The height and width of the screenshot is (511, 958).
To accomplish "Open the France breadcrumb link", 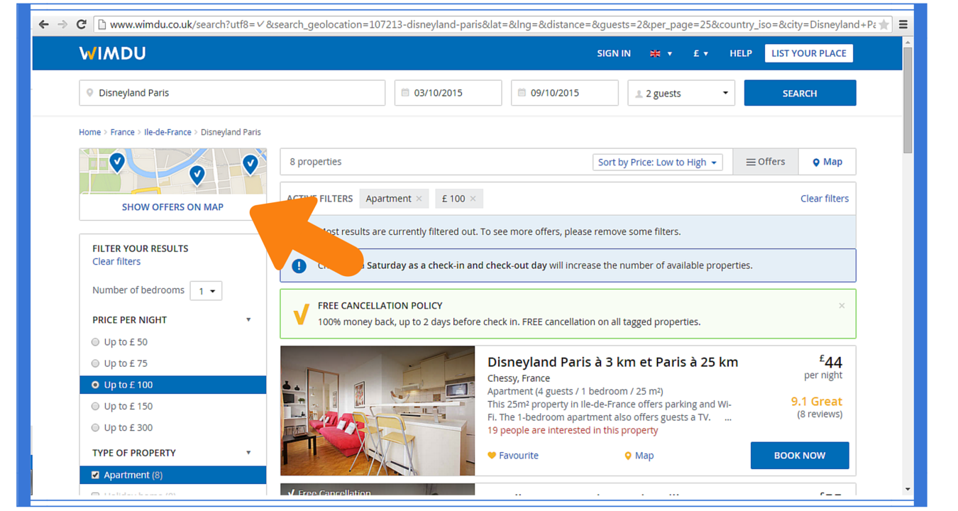I will click(122, 132).
